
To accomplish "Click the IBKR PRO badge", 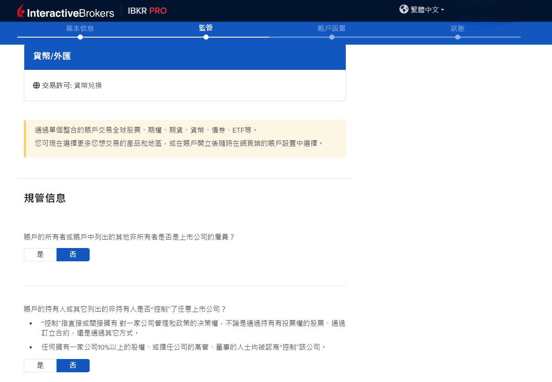I will (x=147, y=11).
